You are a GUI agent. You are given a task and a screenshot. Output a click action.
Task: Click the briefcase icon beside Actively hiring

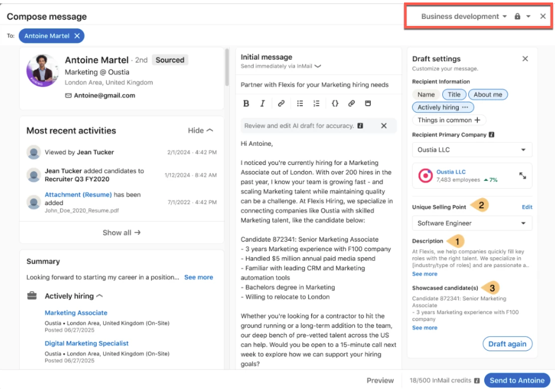(32, 295)
